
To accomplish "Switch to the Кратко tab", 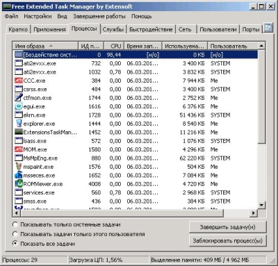I will (x=18, y=29).
